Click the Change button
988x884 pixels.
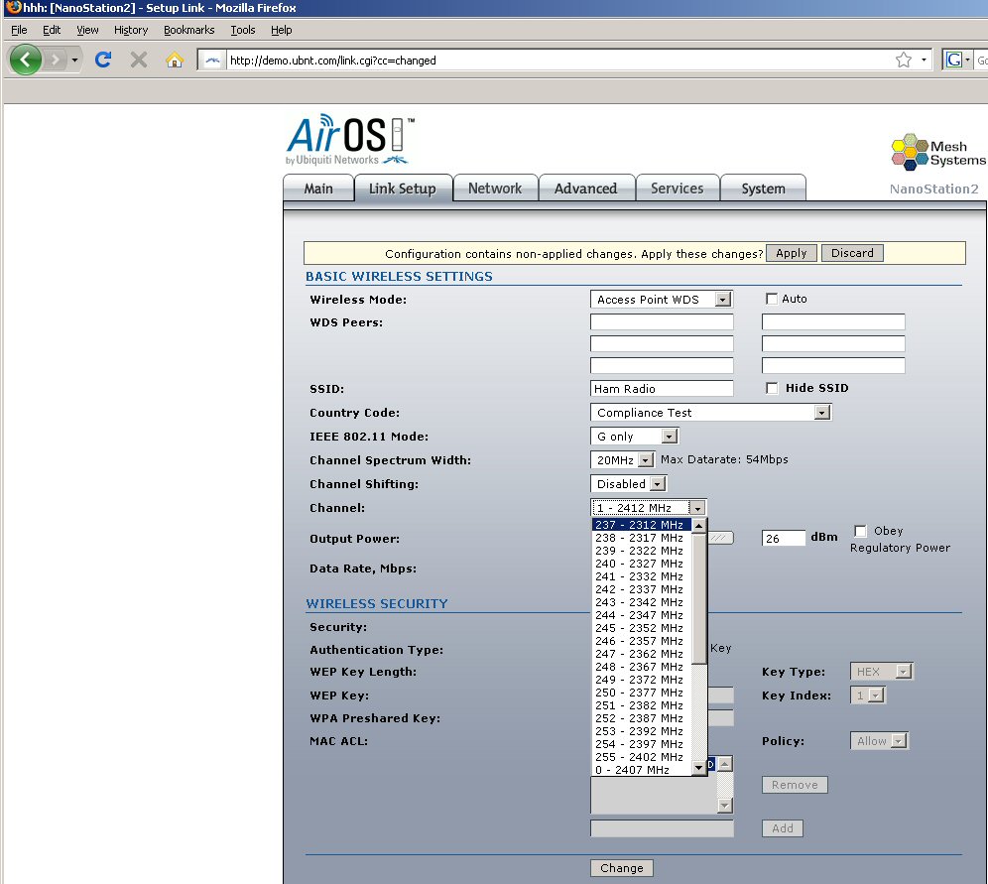(x=622, y=867)
